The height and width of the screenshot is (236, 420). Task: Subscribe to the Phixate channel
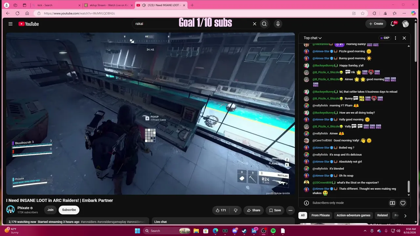[x=69, y=210]
